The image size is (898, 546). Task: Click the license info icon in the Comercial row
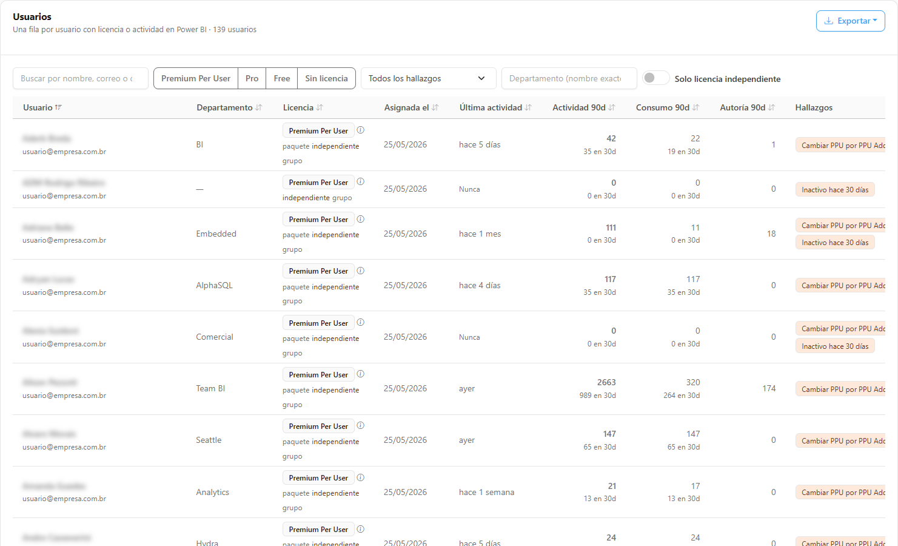360,322
